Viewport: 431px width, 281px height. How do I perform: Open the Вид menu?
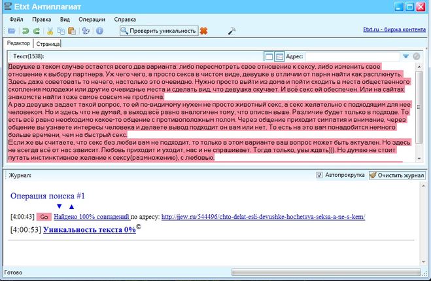tap(65, 20)
